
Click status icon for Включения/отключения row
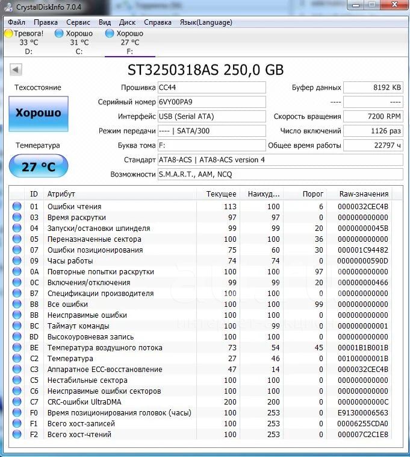coord(17,282)
